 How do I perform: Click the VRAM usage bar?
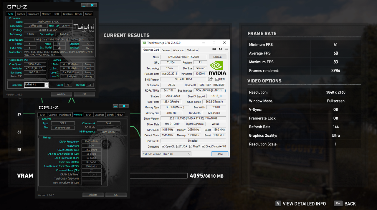pos(158,176)
